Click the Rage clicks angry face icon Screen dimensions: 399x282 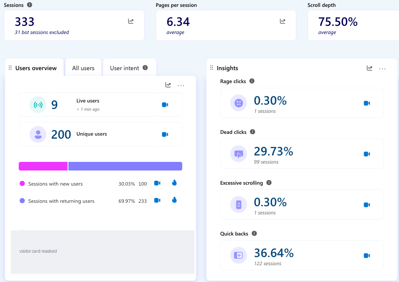point(239,103)
